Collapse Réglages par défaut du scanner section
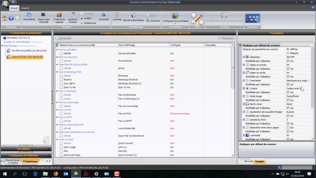Viewport: 316px width, 178px height. pyautogui.click(x=240, y=45)
